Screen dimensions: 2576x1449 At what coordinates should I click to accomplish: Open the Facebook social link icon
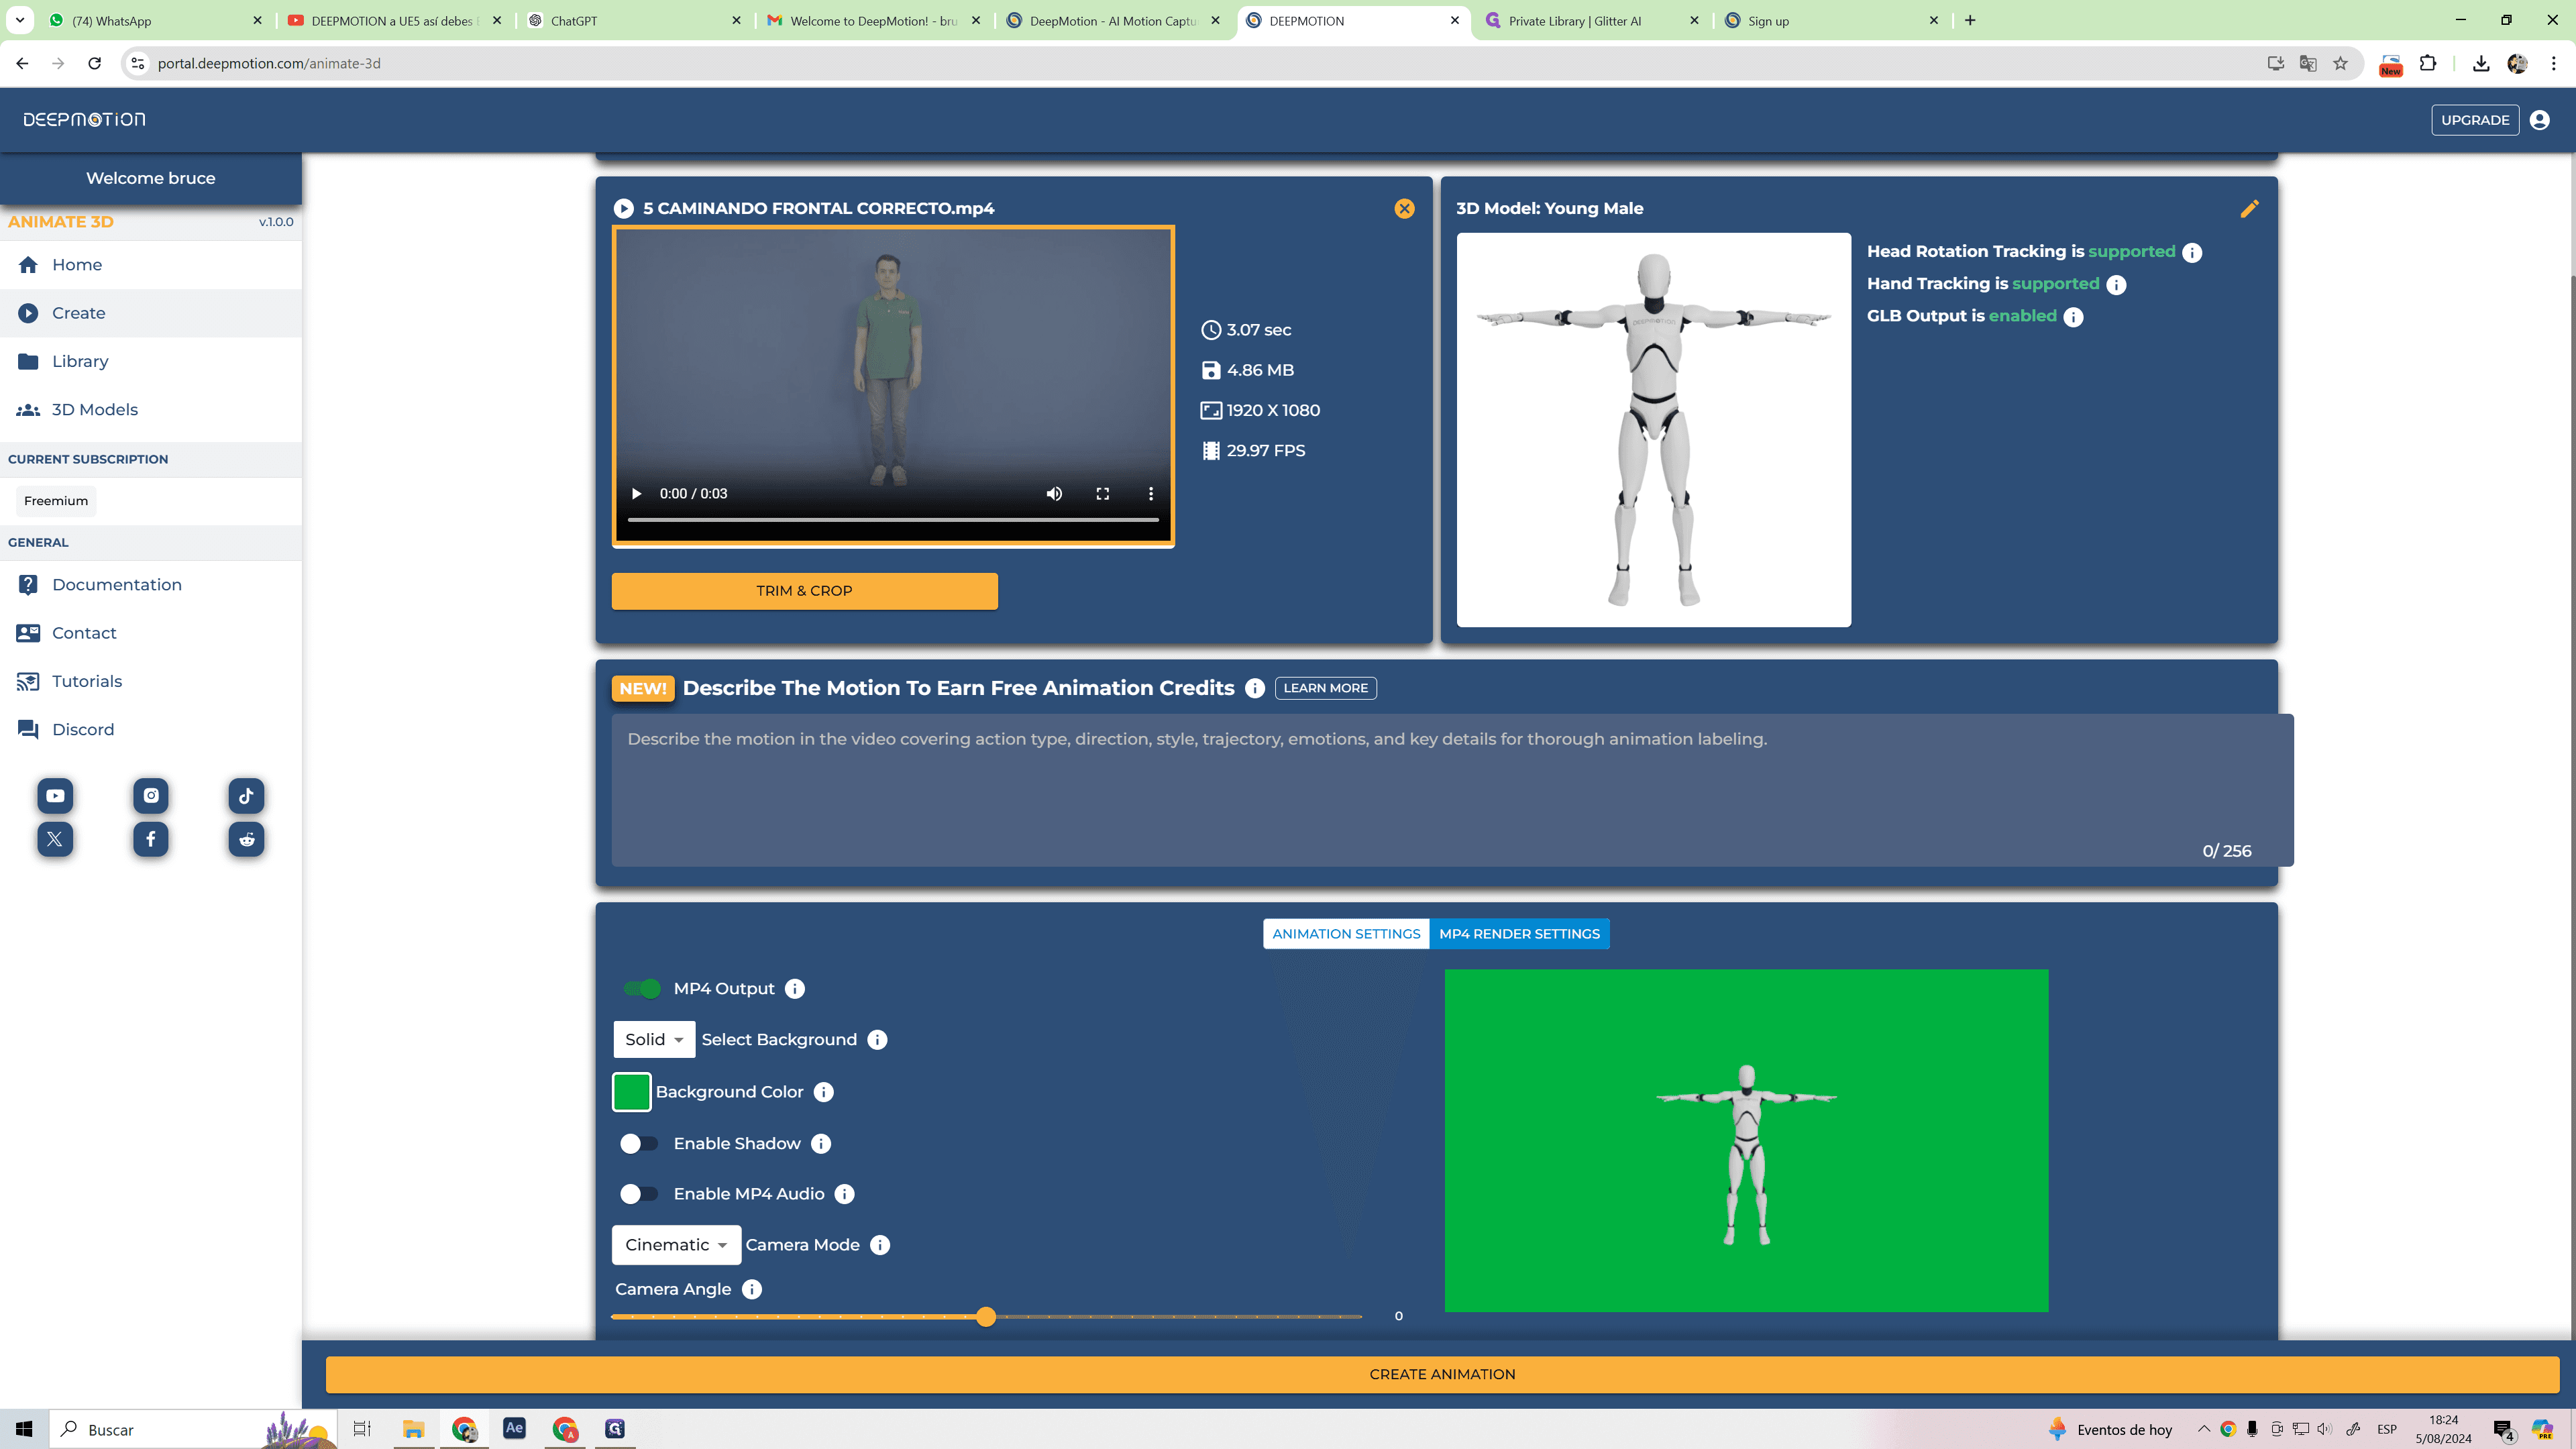point(151,839)
